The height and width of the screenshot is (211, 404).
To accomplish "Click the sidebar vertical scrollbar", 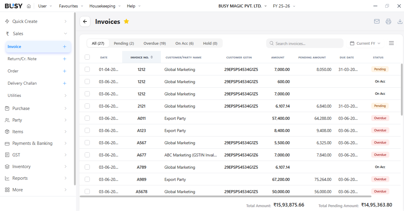I will pos(75,98).
